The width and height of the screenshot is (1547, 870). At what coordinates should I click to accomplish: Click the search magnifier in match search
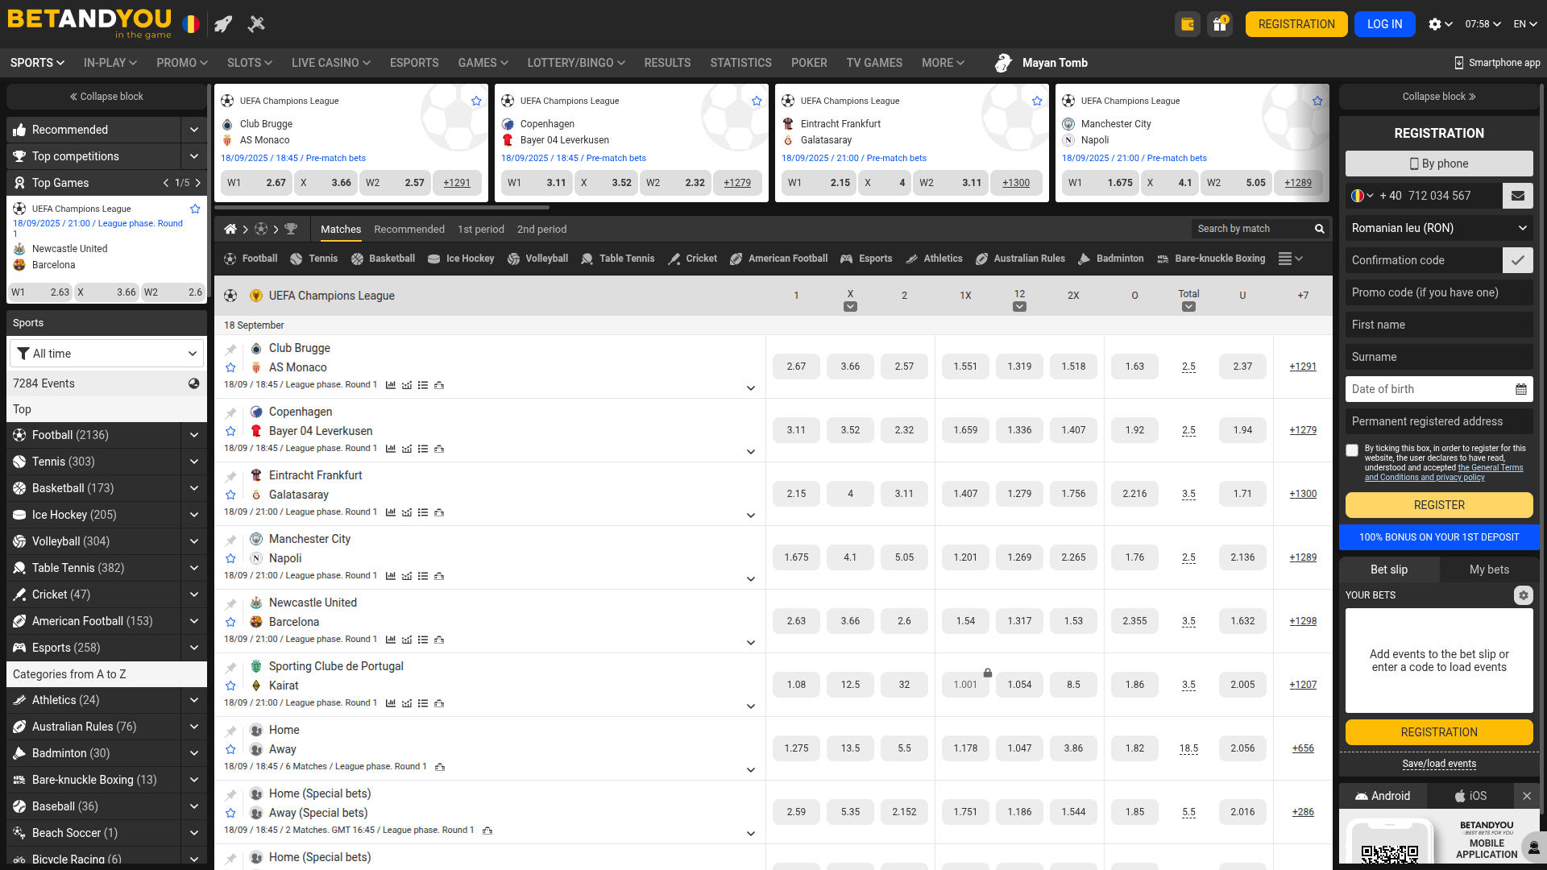point(1320,229)
